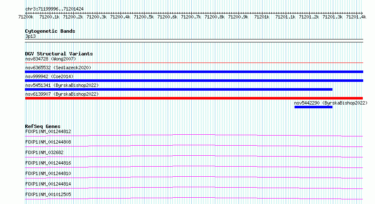Click the 71200.6k ruler tick label
This screenshot has height=204, width=375.
(x=167, y=17)
